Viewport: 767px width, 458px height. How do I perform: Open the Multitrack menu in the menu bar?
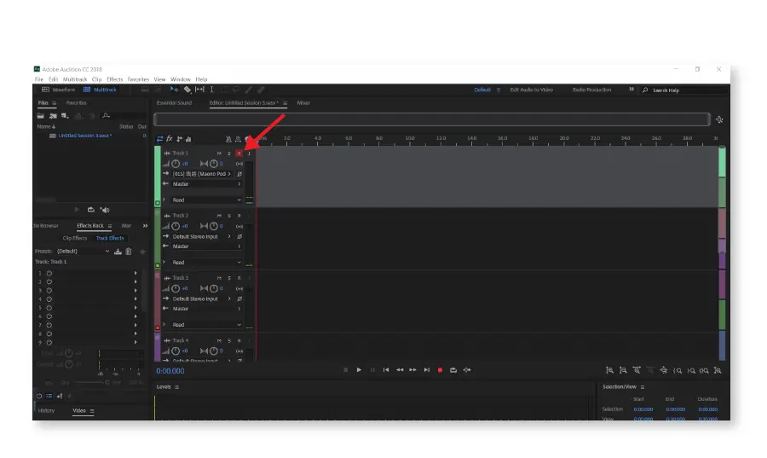tap(75, 79)
